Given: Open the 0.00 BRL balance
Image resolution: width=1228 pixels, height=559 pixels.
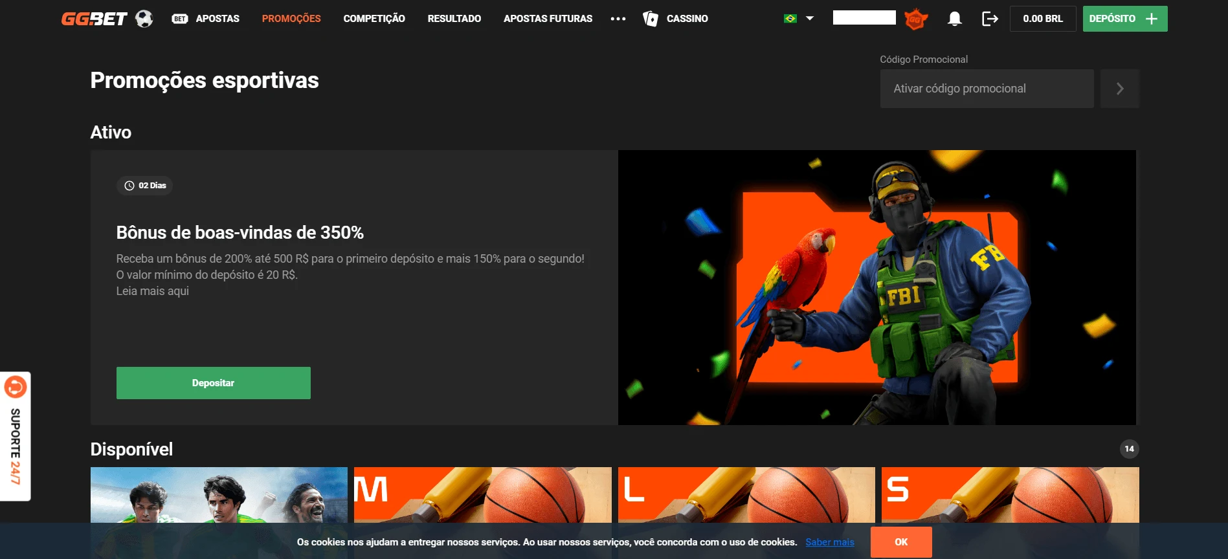Looking at the screenshot, I should 1043,19.
